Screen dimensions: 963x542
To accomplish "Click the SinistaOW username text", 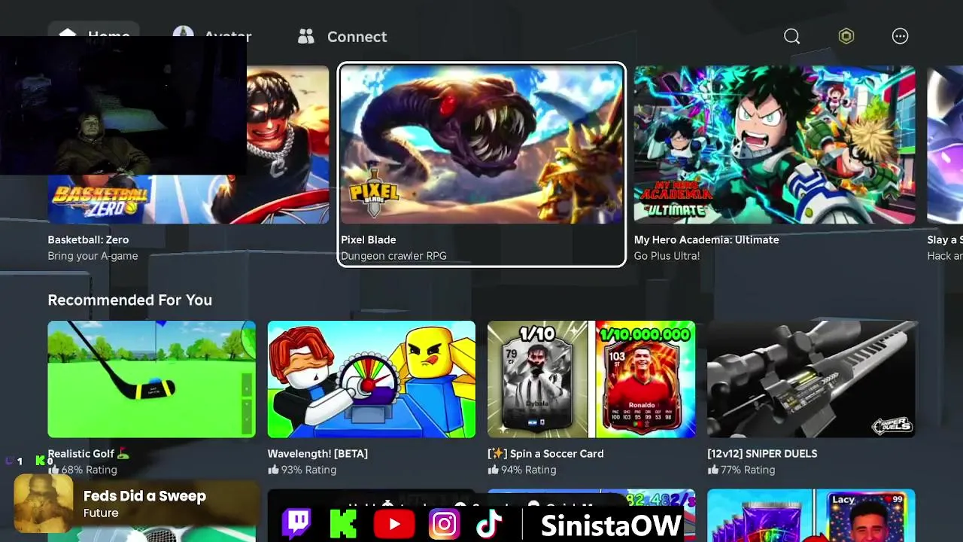I will pyautogui.click(x=611, y=525).
